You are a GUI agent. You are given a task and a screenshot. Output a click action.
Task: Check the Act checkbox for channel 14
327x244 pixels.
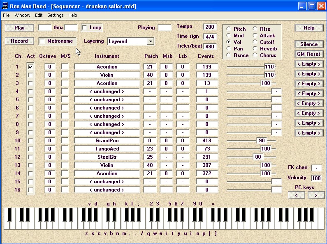[31, 173]
